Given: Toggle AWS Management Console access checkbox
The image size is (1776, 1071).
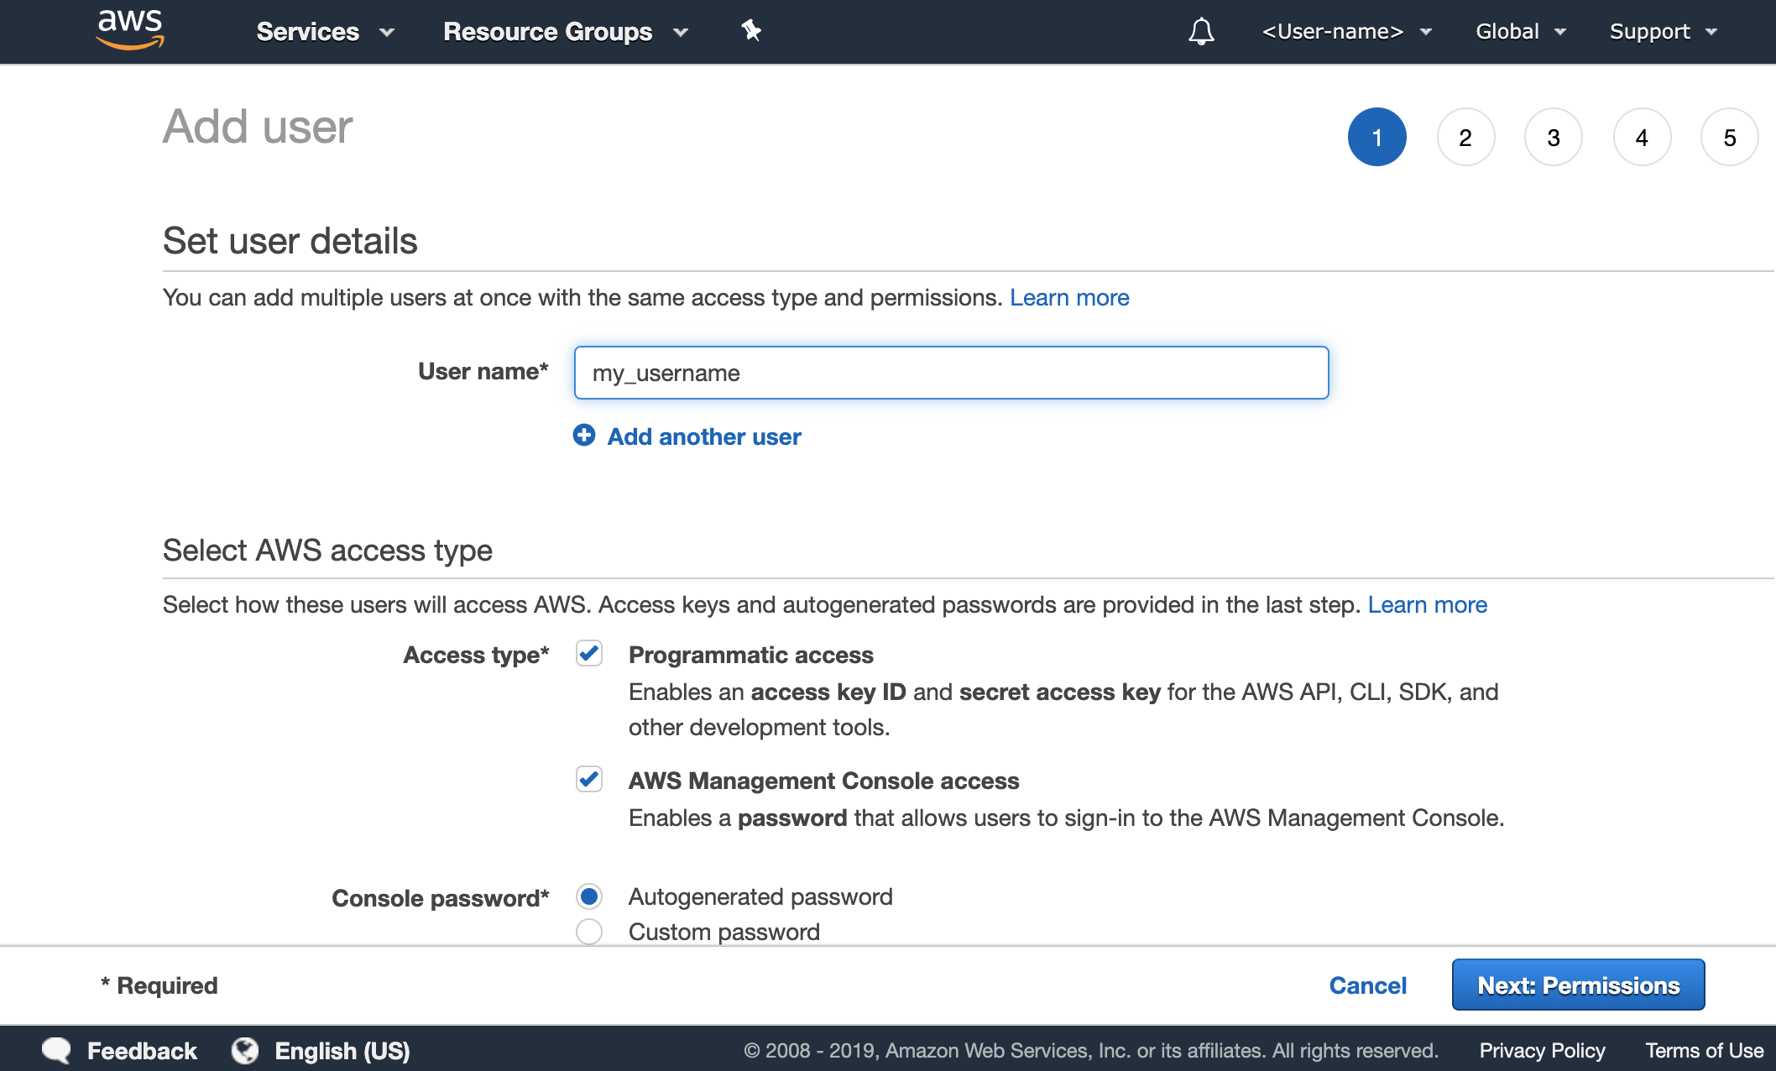Looking at the screenshot, I should [589, 779].
